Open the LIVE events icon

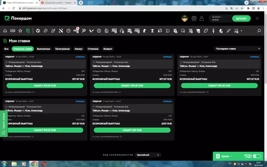pyautogui.click(x=13, y=31)
